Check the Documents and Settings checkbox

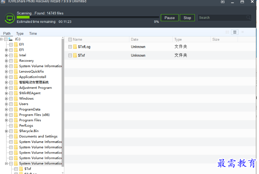point(11,136)
